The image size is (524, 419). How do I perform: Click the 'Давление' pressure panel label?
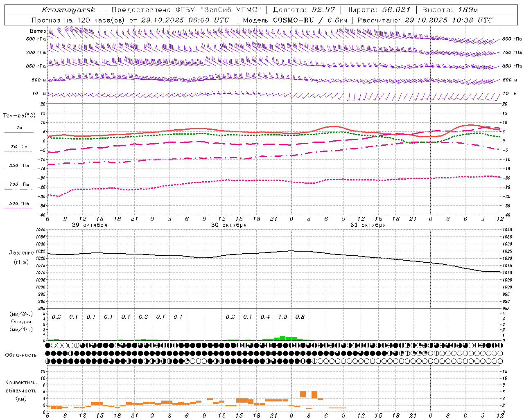click(x=22, y=253)
